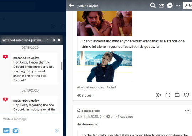This screenshot has height=136, width=192.
Task: Click the 07/15/2020 date label in chat
Action: pyautogui.click(x=30, y=48)
